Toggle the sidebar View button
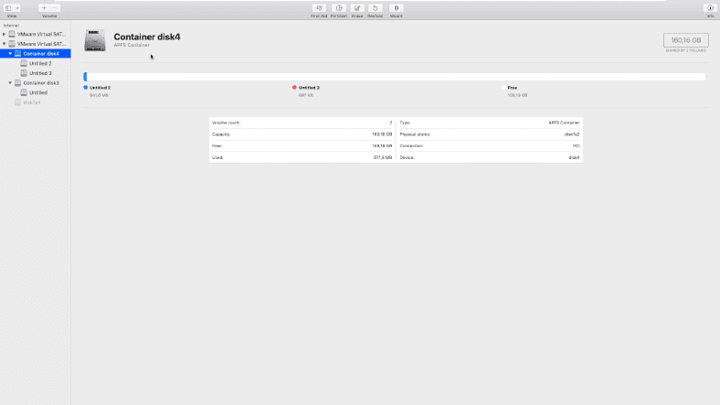 click(x=8, y=8)
